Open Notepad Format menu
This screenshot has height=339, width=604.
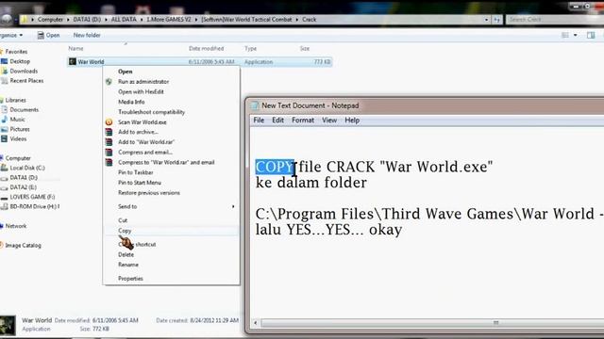[303, 121]
